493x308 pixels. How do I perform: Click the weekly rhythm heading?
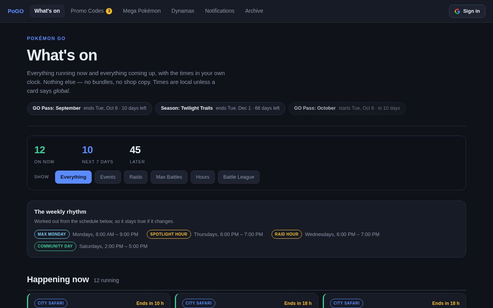coord(60,212)
